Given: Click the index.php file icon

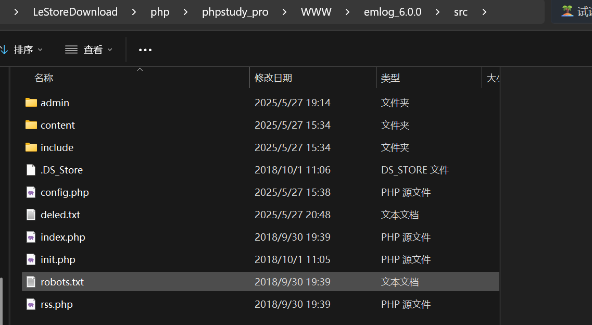Looking at the screenshot, I should pyautogui.click(x=31, y=237).
